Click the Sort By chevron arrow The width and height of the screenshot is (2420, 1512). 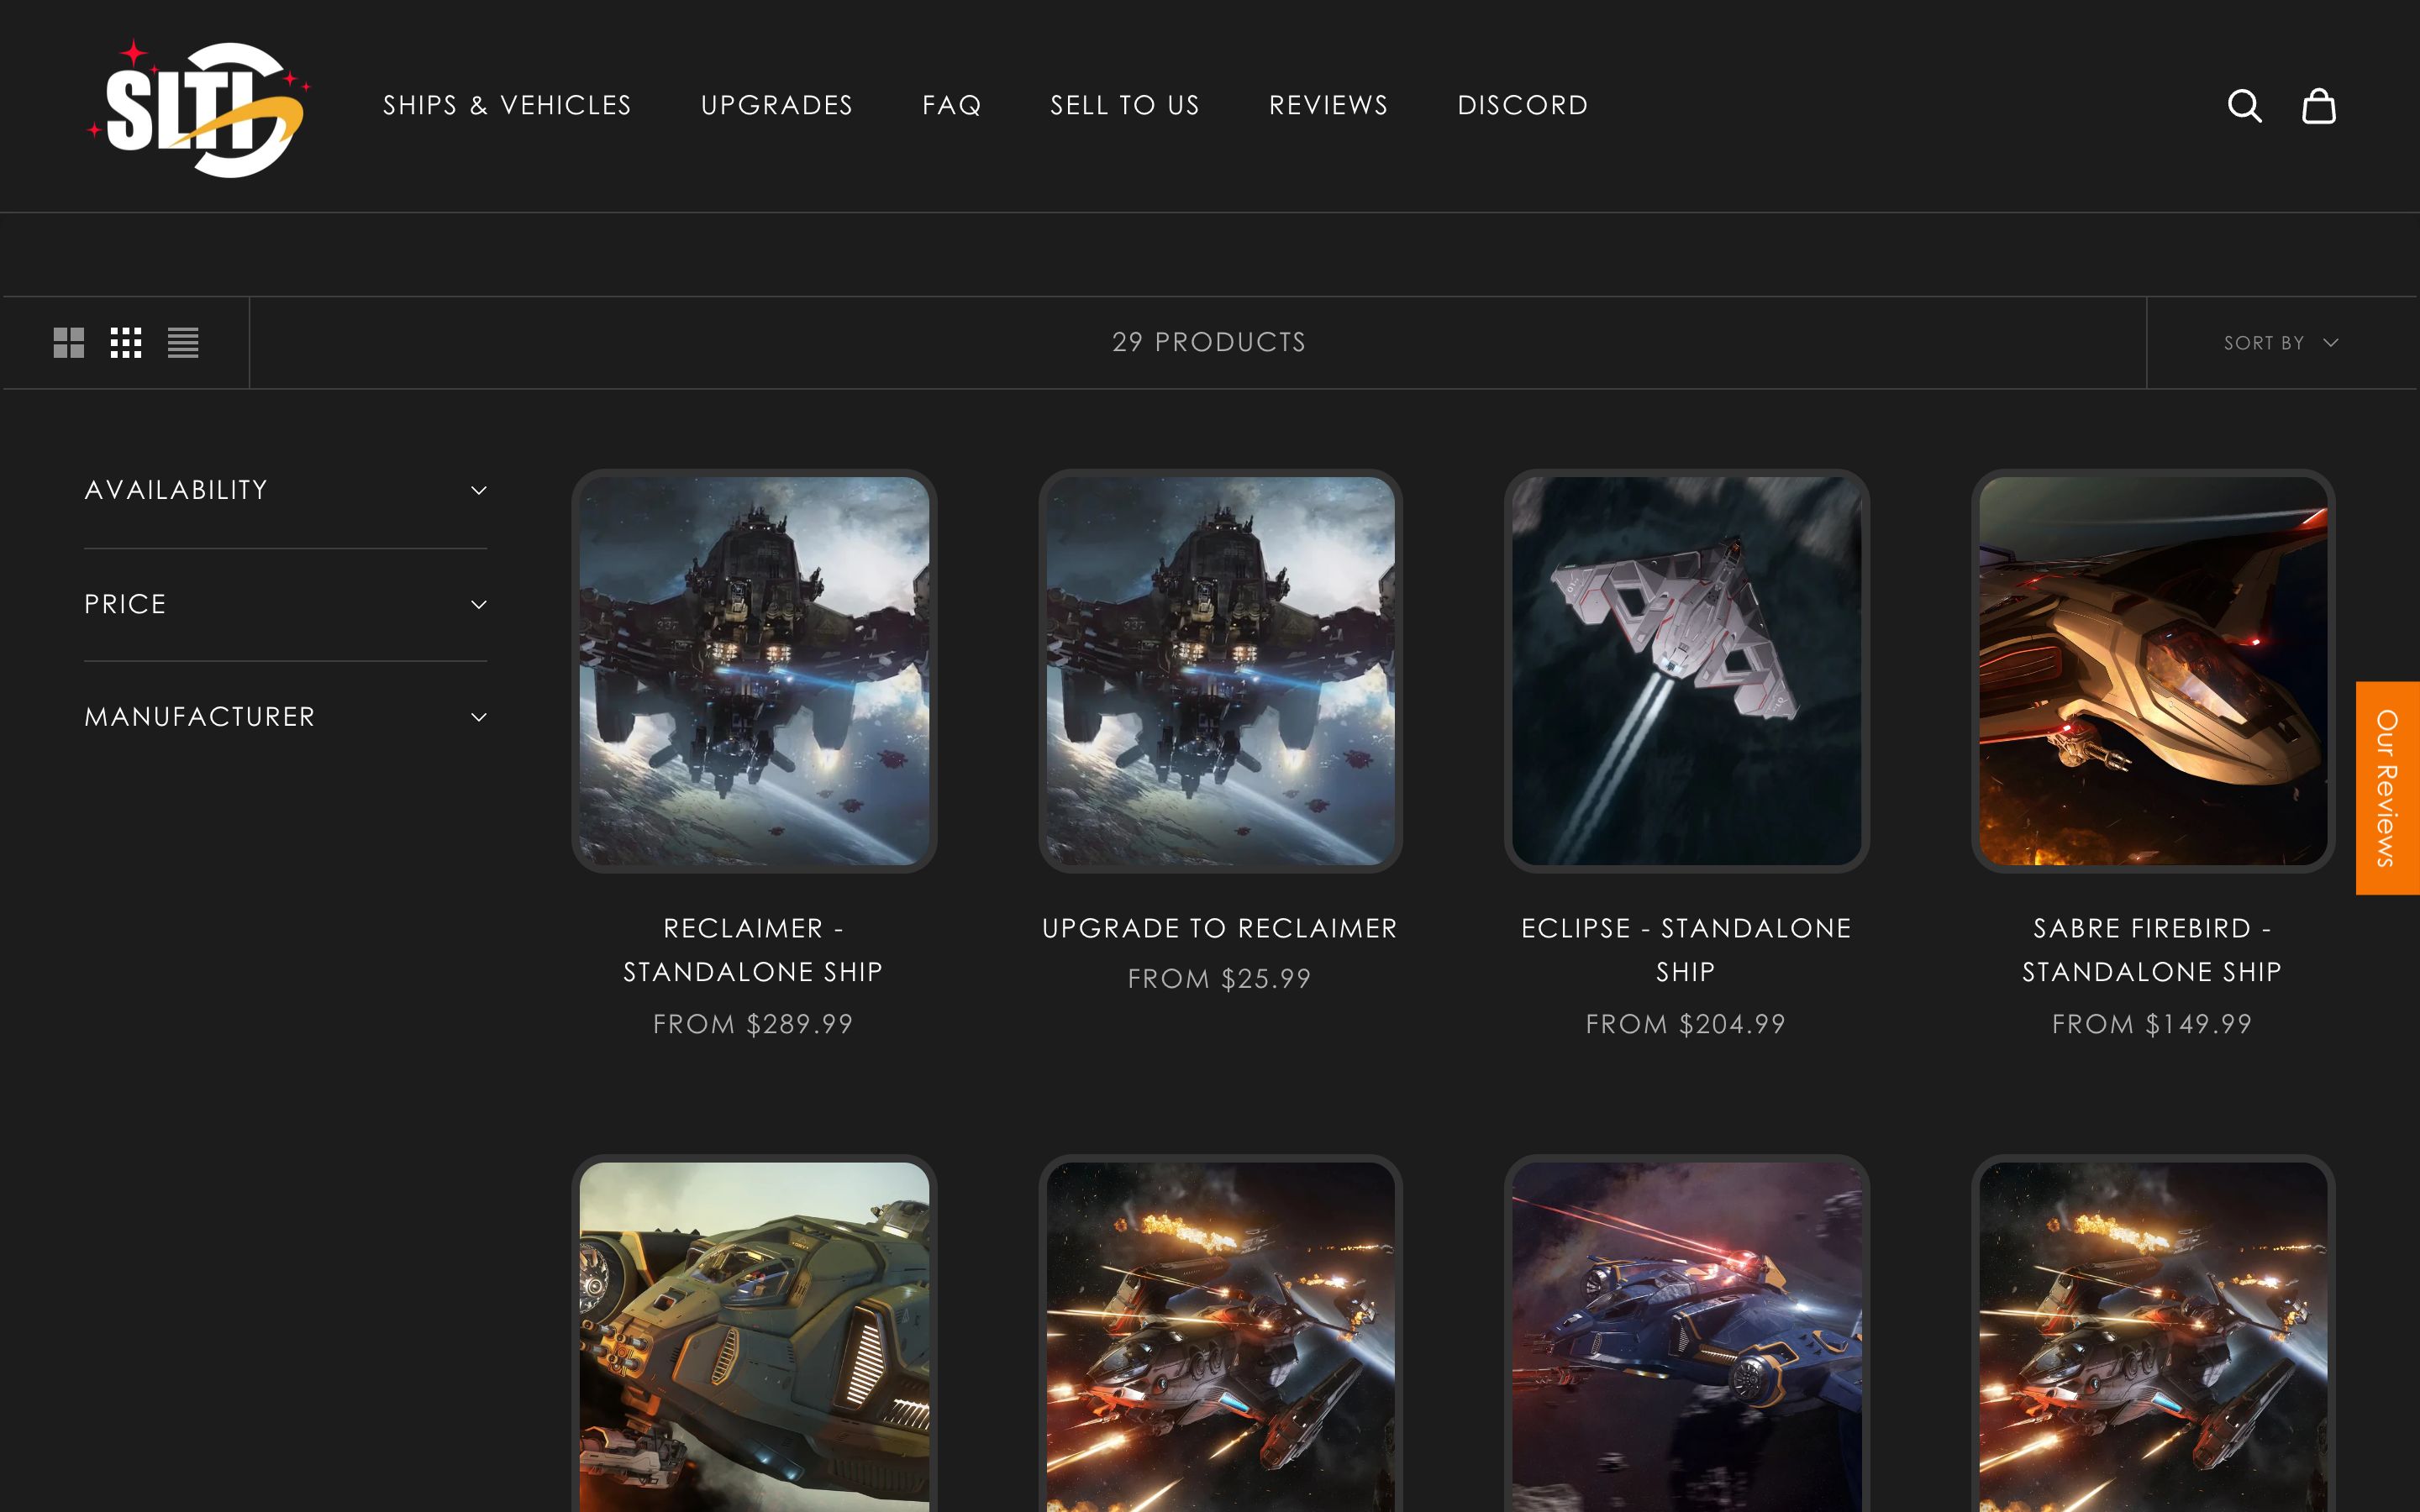click(x=2333, y=342)
